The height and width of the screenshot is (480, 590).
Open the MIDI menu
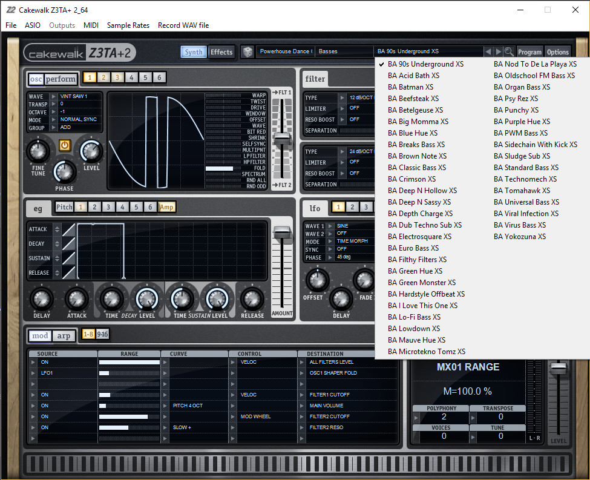click(x=91, y=25)
